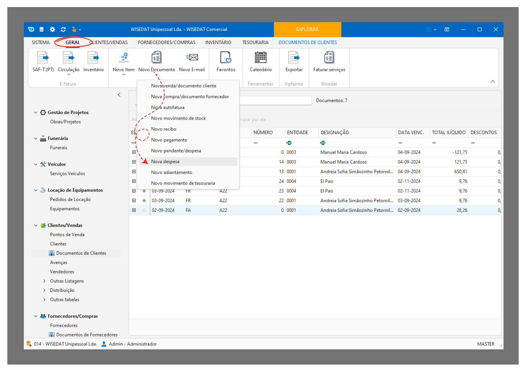Click the SAF-T (PT) export icon
The height and width of the screenshot is (372, 530).
coord(43,58)
